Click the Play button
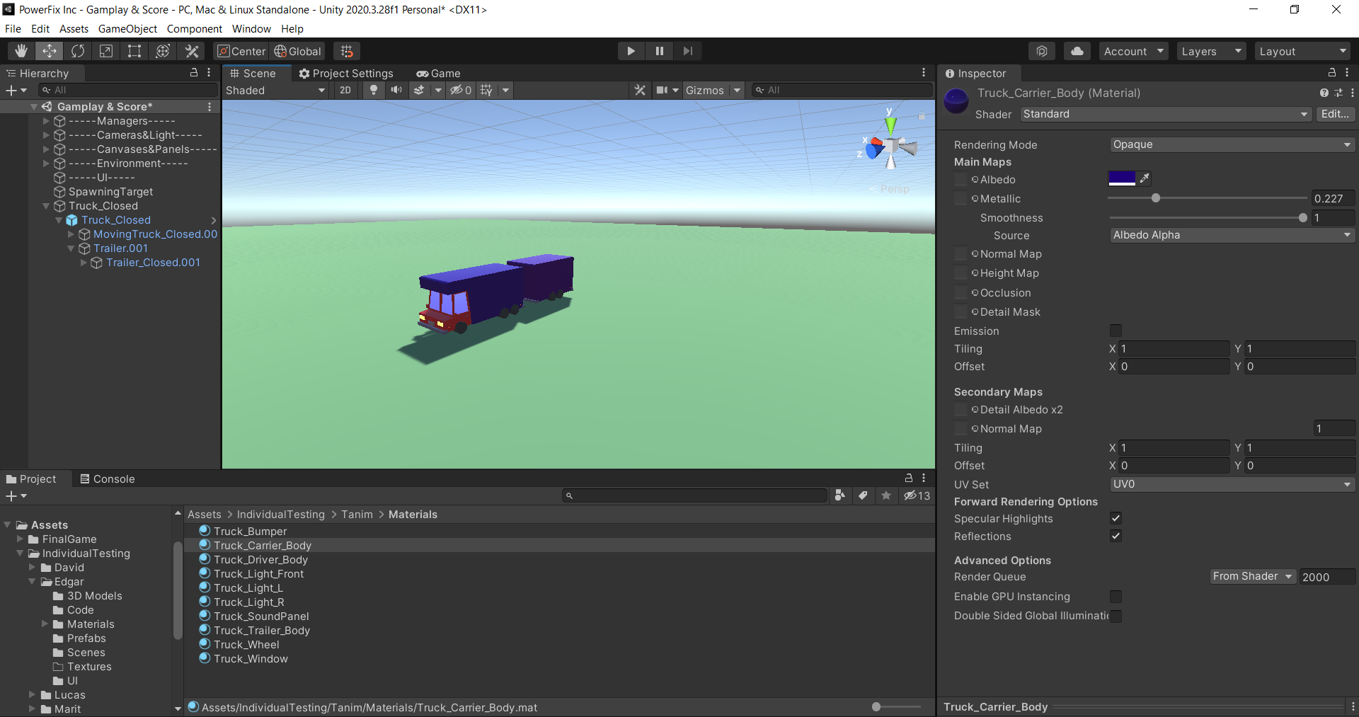 [631, 51]
